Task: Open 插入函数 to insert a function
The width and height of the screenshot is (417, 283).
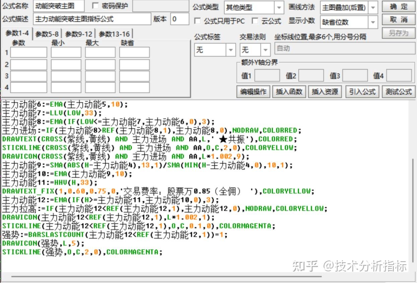Action: (289, 92)
